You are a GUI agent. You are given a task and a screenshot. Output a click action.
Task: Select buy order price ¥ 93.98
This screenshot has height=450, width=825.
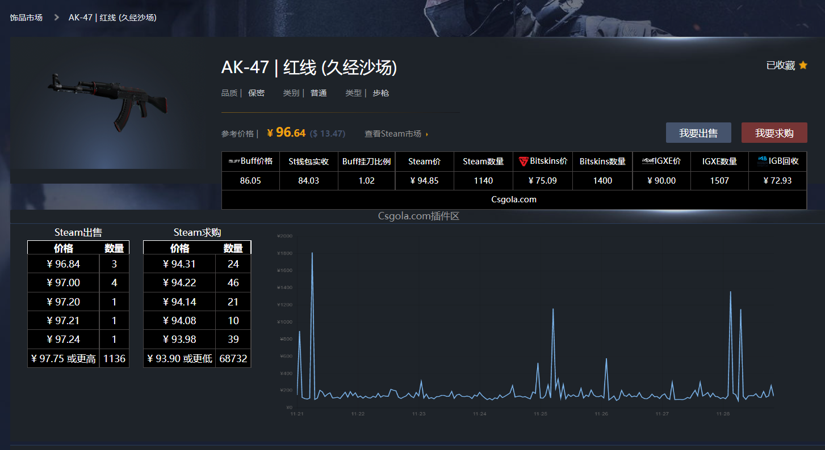coord(179,339)
